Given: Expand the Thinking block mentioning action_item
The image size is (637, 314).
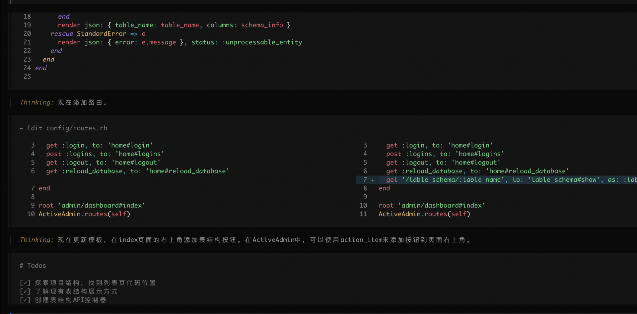Looking at the screenshot, I should click(36, 240).
